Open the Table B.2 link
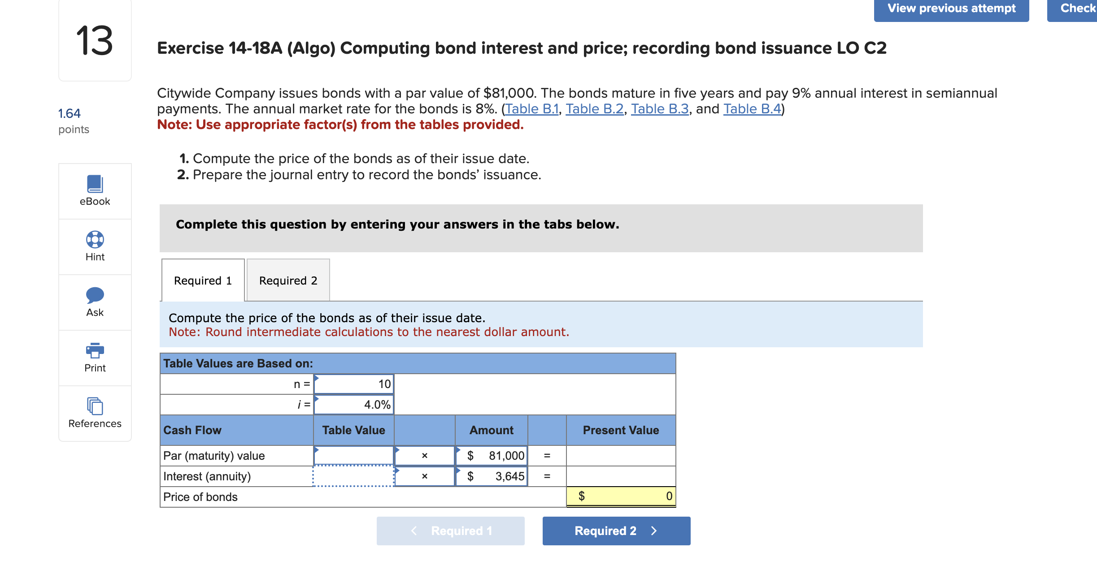1097x561 pixels. (x=594, y=108)
